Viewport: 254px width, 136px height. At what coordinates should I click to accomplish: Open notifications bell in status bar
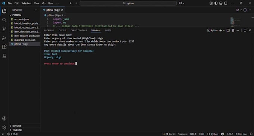(251, 134)
